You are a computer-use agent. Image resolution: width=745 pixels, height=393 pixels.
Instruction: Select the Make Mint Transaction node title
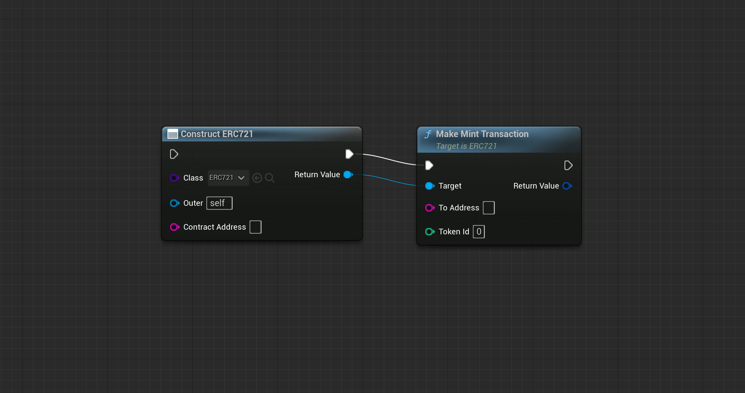[482, 134]
